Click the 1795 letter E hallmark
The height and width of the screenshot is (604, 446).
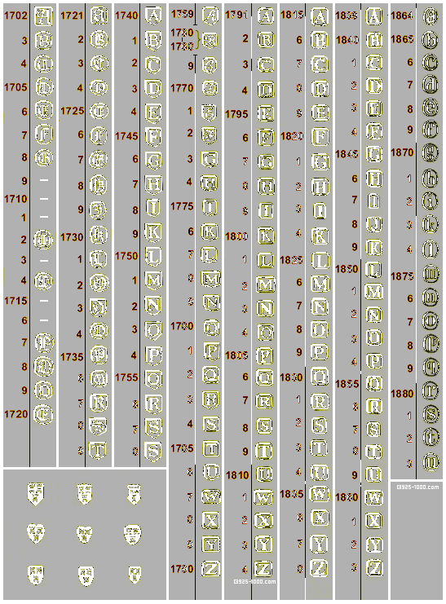click(266, 113)
